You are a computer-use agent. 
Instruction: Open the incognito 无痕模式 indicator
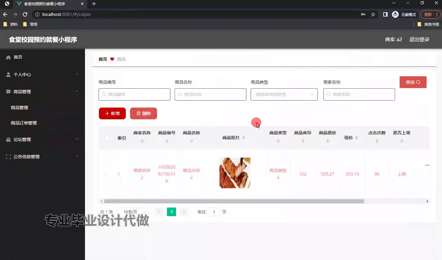pos(404,14)
